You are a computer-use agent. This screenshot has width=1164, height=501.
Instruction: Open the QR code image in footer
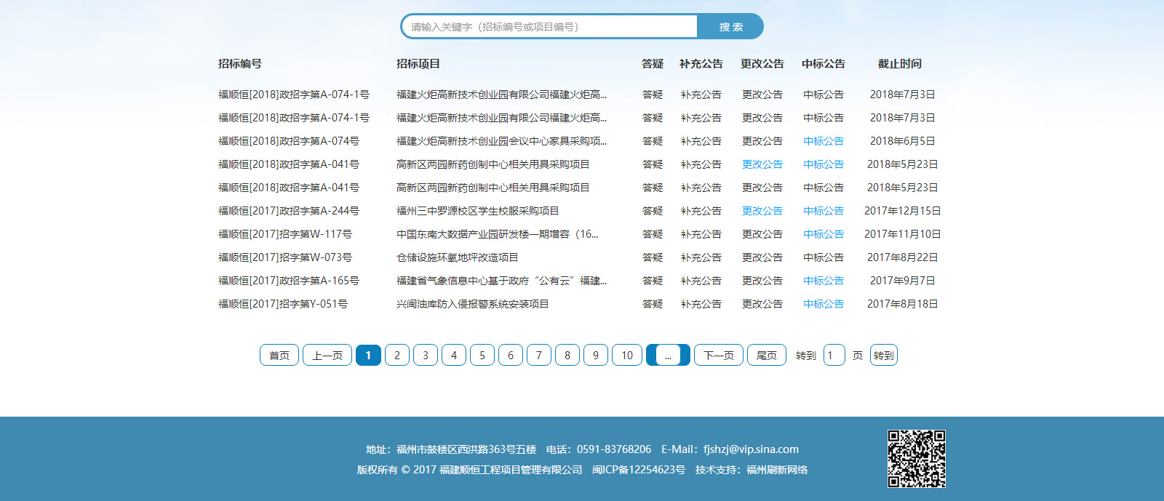click(916, 458)
